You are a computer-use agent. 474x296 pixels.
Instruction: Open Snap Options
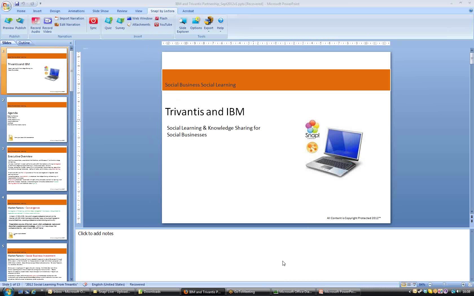point(196,23)
